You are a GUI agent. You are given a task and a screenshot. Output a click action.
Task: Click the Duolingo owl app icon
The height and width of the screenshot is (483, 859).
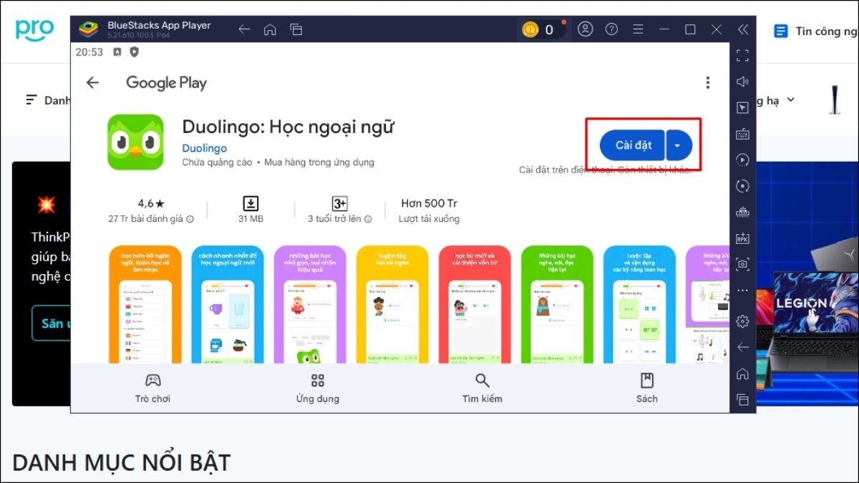[135, 142]
